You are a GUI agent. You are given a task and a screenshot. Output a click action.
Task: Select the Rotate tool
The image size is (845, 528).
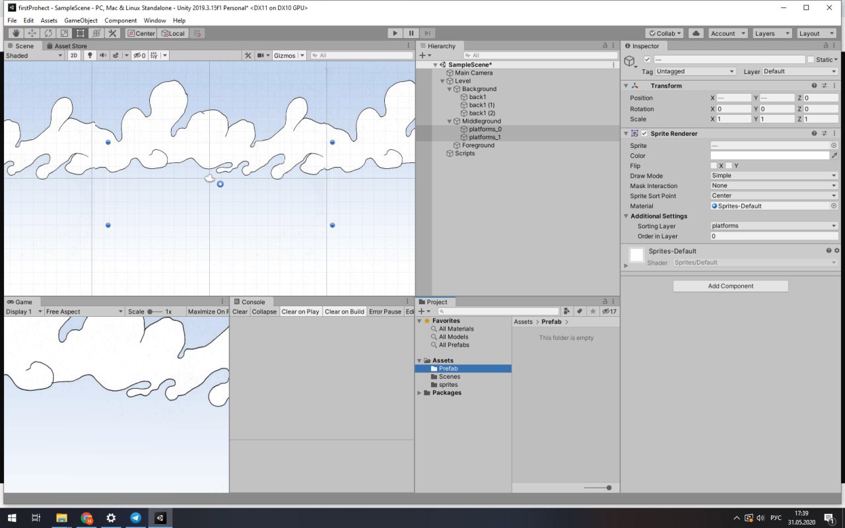(x=48, y=33)
